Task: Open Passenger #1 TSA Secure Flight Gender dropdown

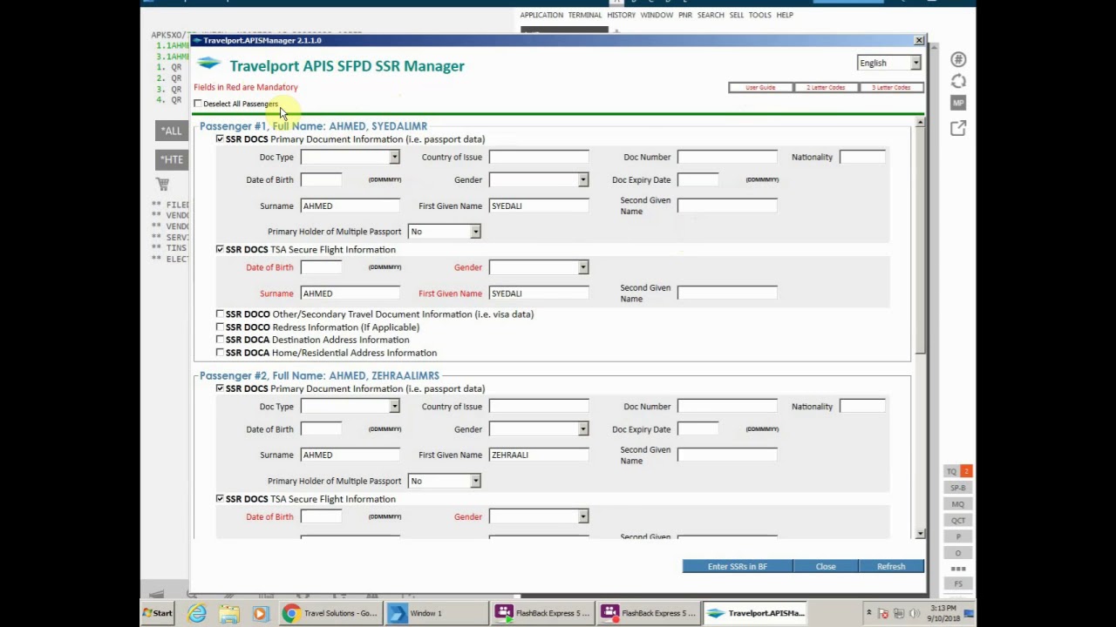Action: (x=539, y=267)
